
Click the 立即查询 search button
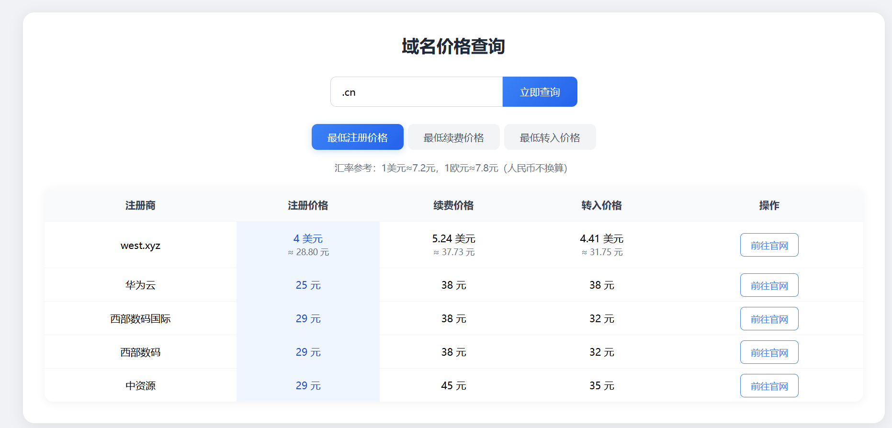540,92
